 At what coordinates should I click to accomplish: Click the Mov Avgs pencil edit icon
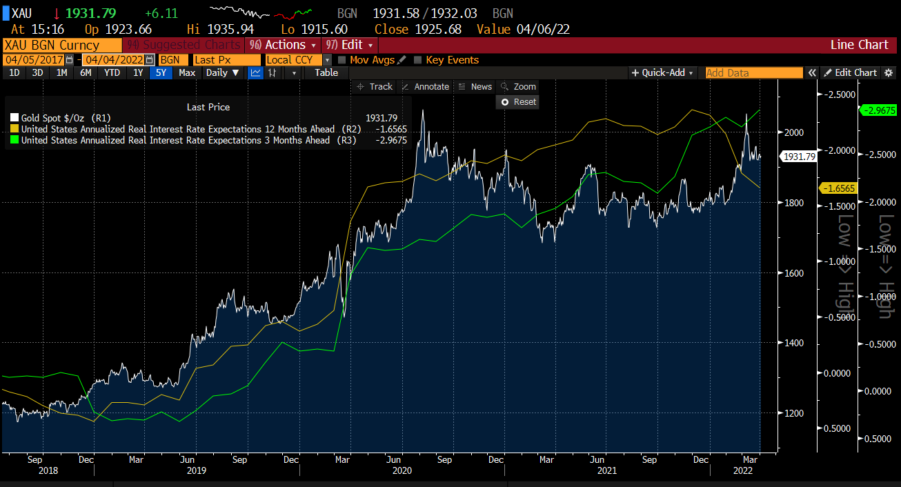pos(402,60)
